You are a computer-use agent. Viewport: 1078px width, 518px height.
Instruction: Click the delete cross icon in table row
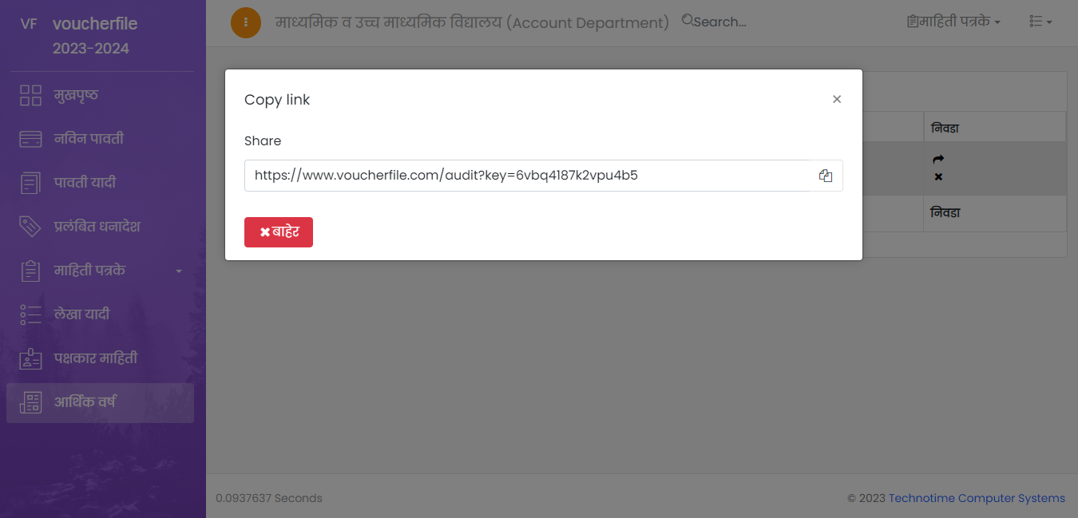(938, 176)
